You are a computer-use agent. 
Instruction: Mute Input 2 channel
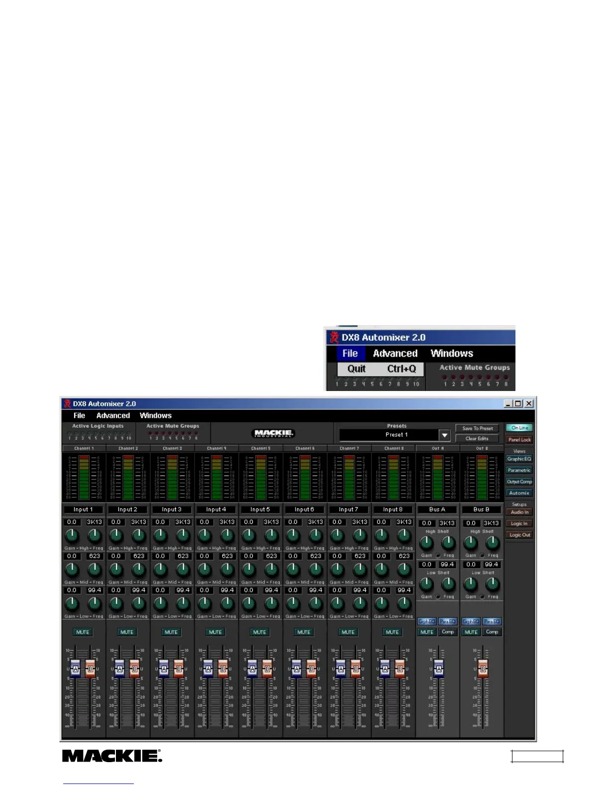click(127, 632)
